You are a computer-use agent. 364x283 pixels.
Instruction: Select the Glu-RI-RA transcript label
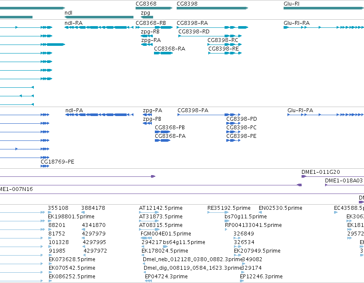coord(297,23)
